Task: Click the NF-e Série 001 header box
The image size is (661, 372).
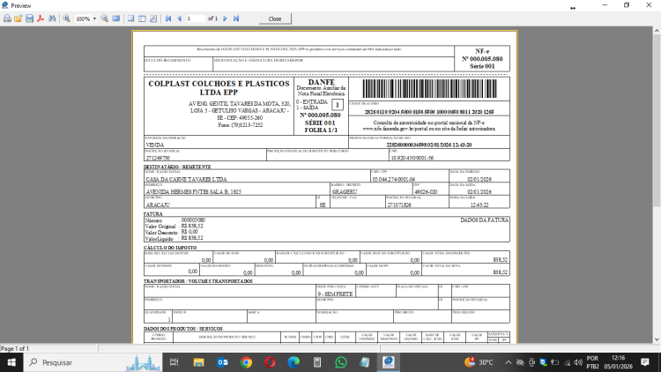Action: click(x=482, y=59)
